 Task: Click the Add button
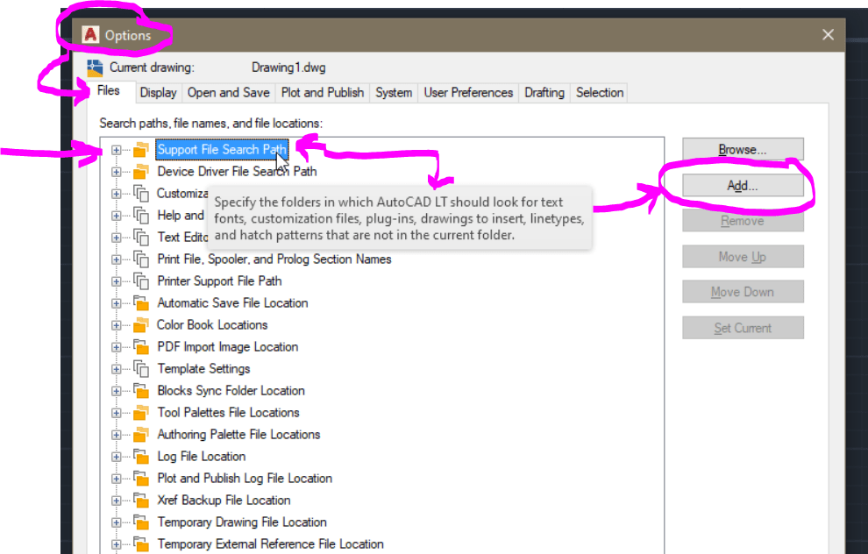click(x=743, y=185)
